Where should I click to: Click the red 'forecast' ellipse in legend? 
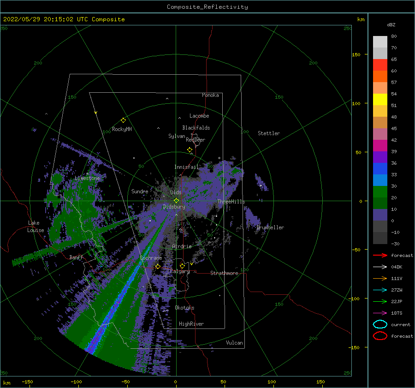pyautogui.click(x=380, y=336)
